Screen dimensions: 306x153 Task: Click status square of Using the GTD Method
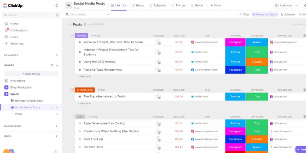click(80, 62)
